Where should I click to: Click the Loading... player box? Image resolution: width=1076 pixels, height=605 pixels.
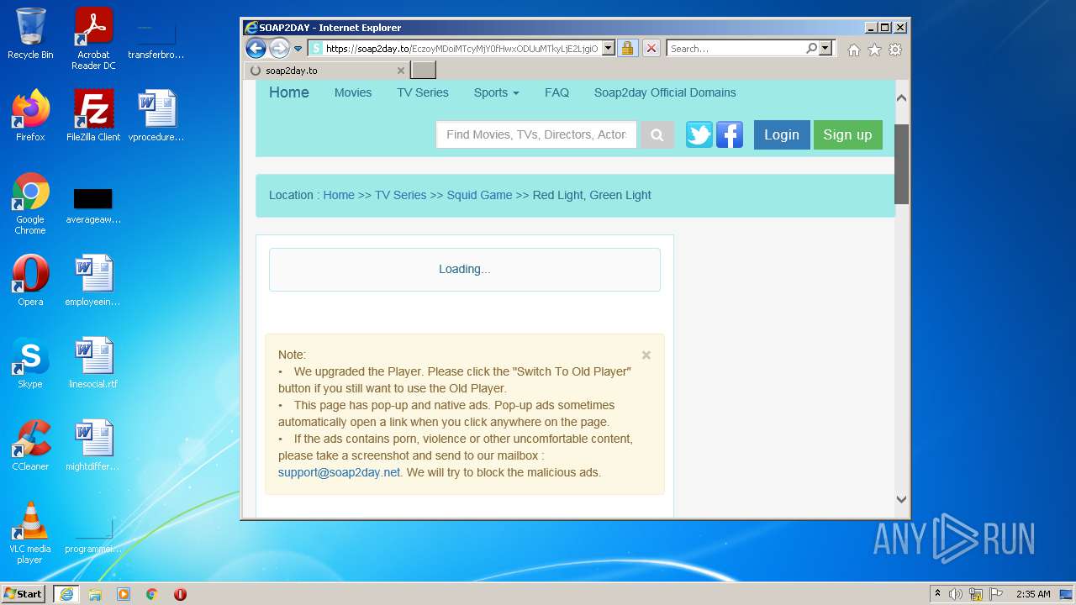click(x=465, y=270)
